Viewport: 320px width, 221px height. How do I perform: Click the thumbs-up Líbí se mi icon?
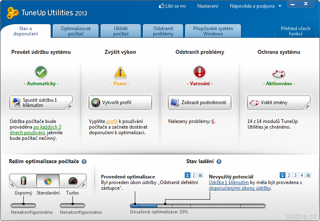(161, 6)
